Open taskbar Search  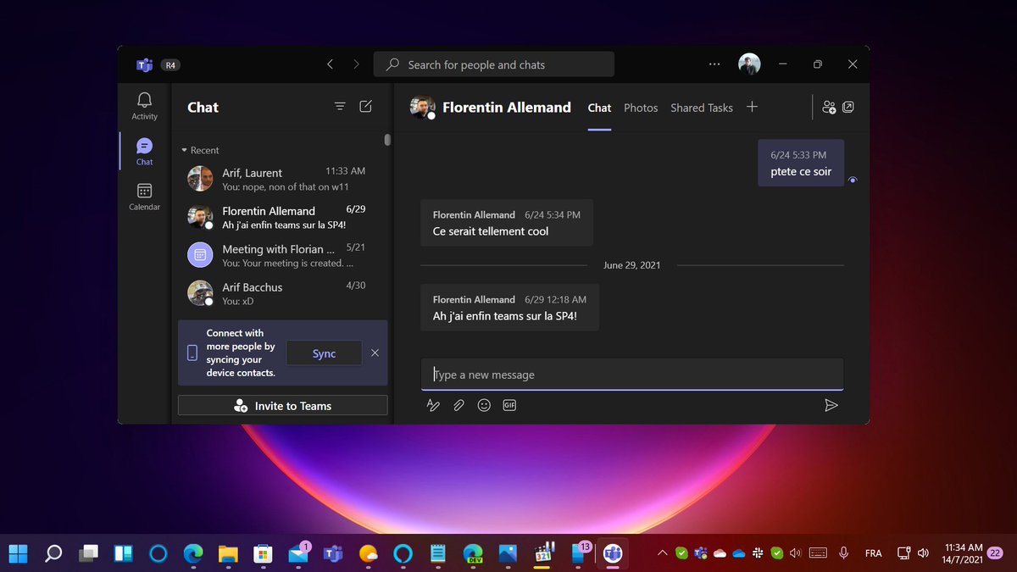coord(53,553)
